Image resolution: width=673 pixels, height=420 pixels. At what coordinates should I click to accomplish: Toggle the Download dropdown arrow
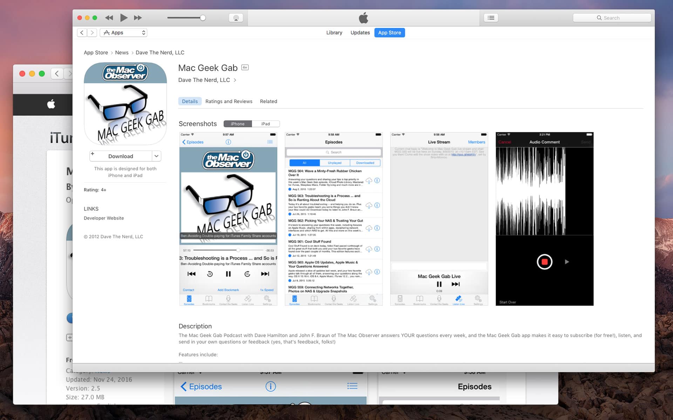[156, 156]
